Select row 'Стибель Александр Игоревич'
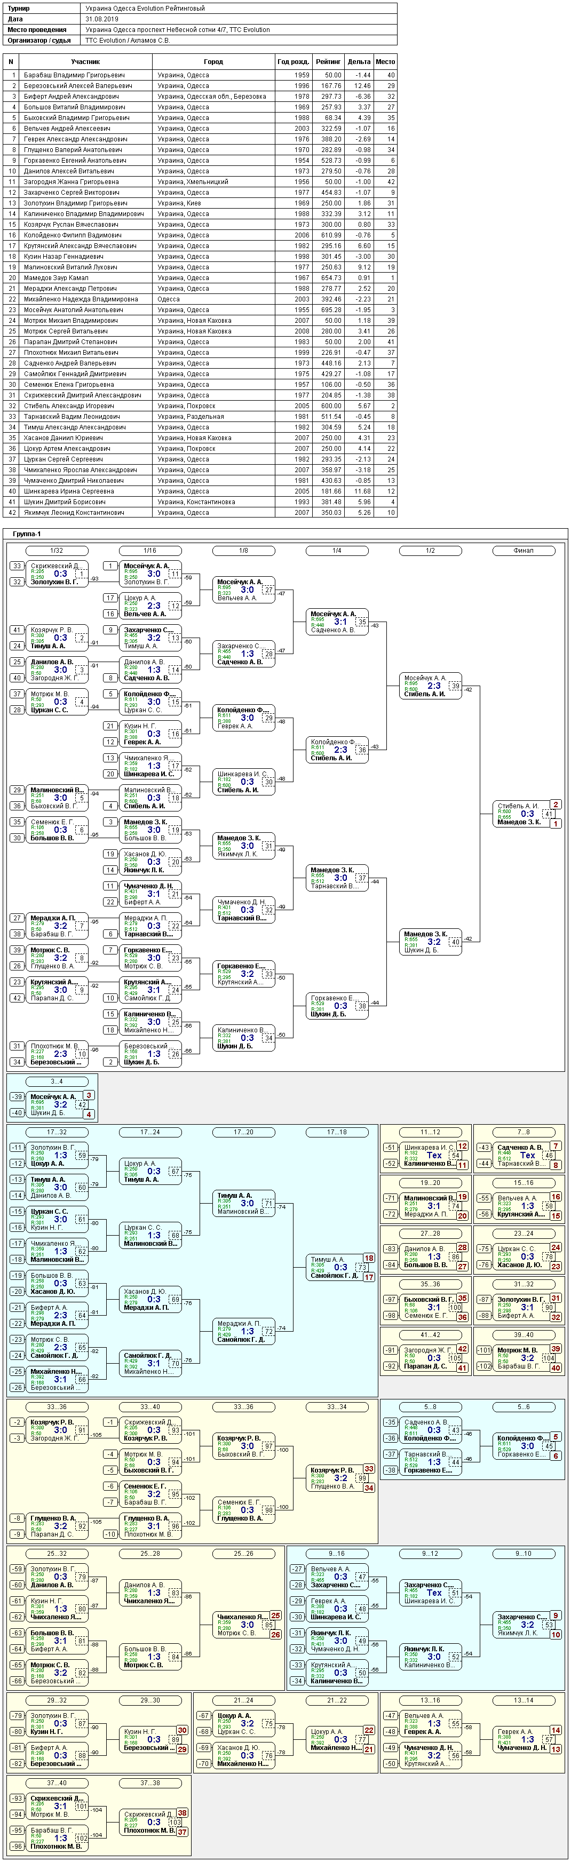 (200, 406)
